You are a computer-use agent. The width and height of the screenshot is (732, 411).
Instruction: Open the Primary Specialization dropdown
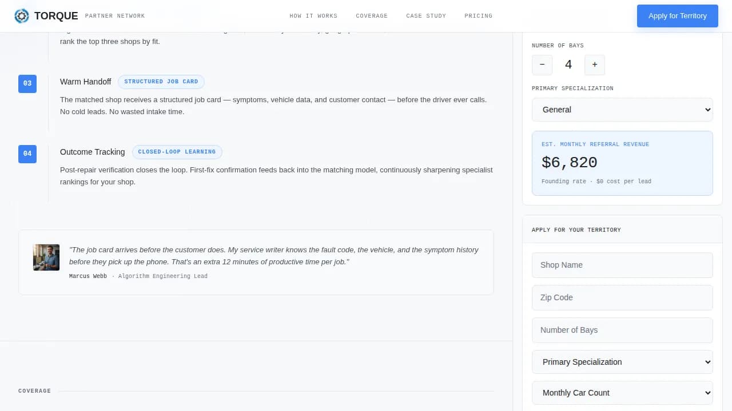click(x=622, y=362)
